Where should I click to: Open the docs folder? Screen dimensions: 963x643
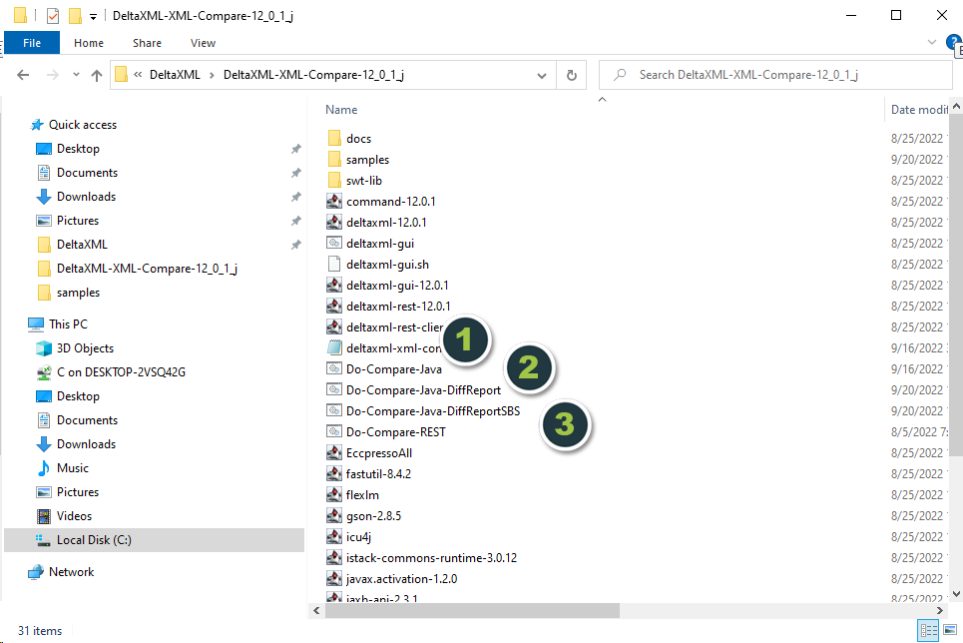tap(358, 139)
